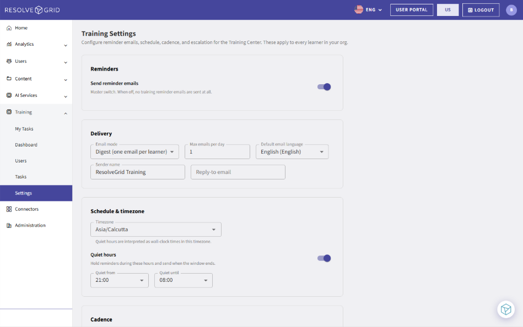The image size is (523, 327).
Task: Open the ENG language dropdown
Action: [x=369, y=10]
